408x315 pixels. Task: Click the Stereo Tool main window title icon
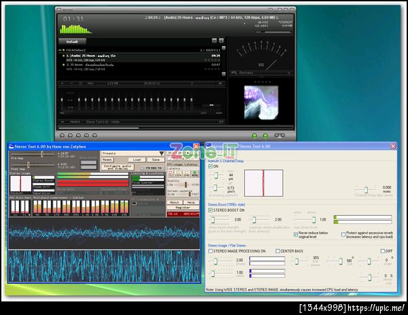point(11,147)
